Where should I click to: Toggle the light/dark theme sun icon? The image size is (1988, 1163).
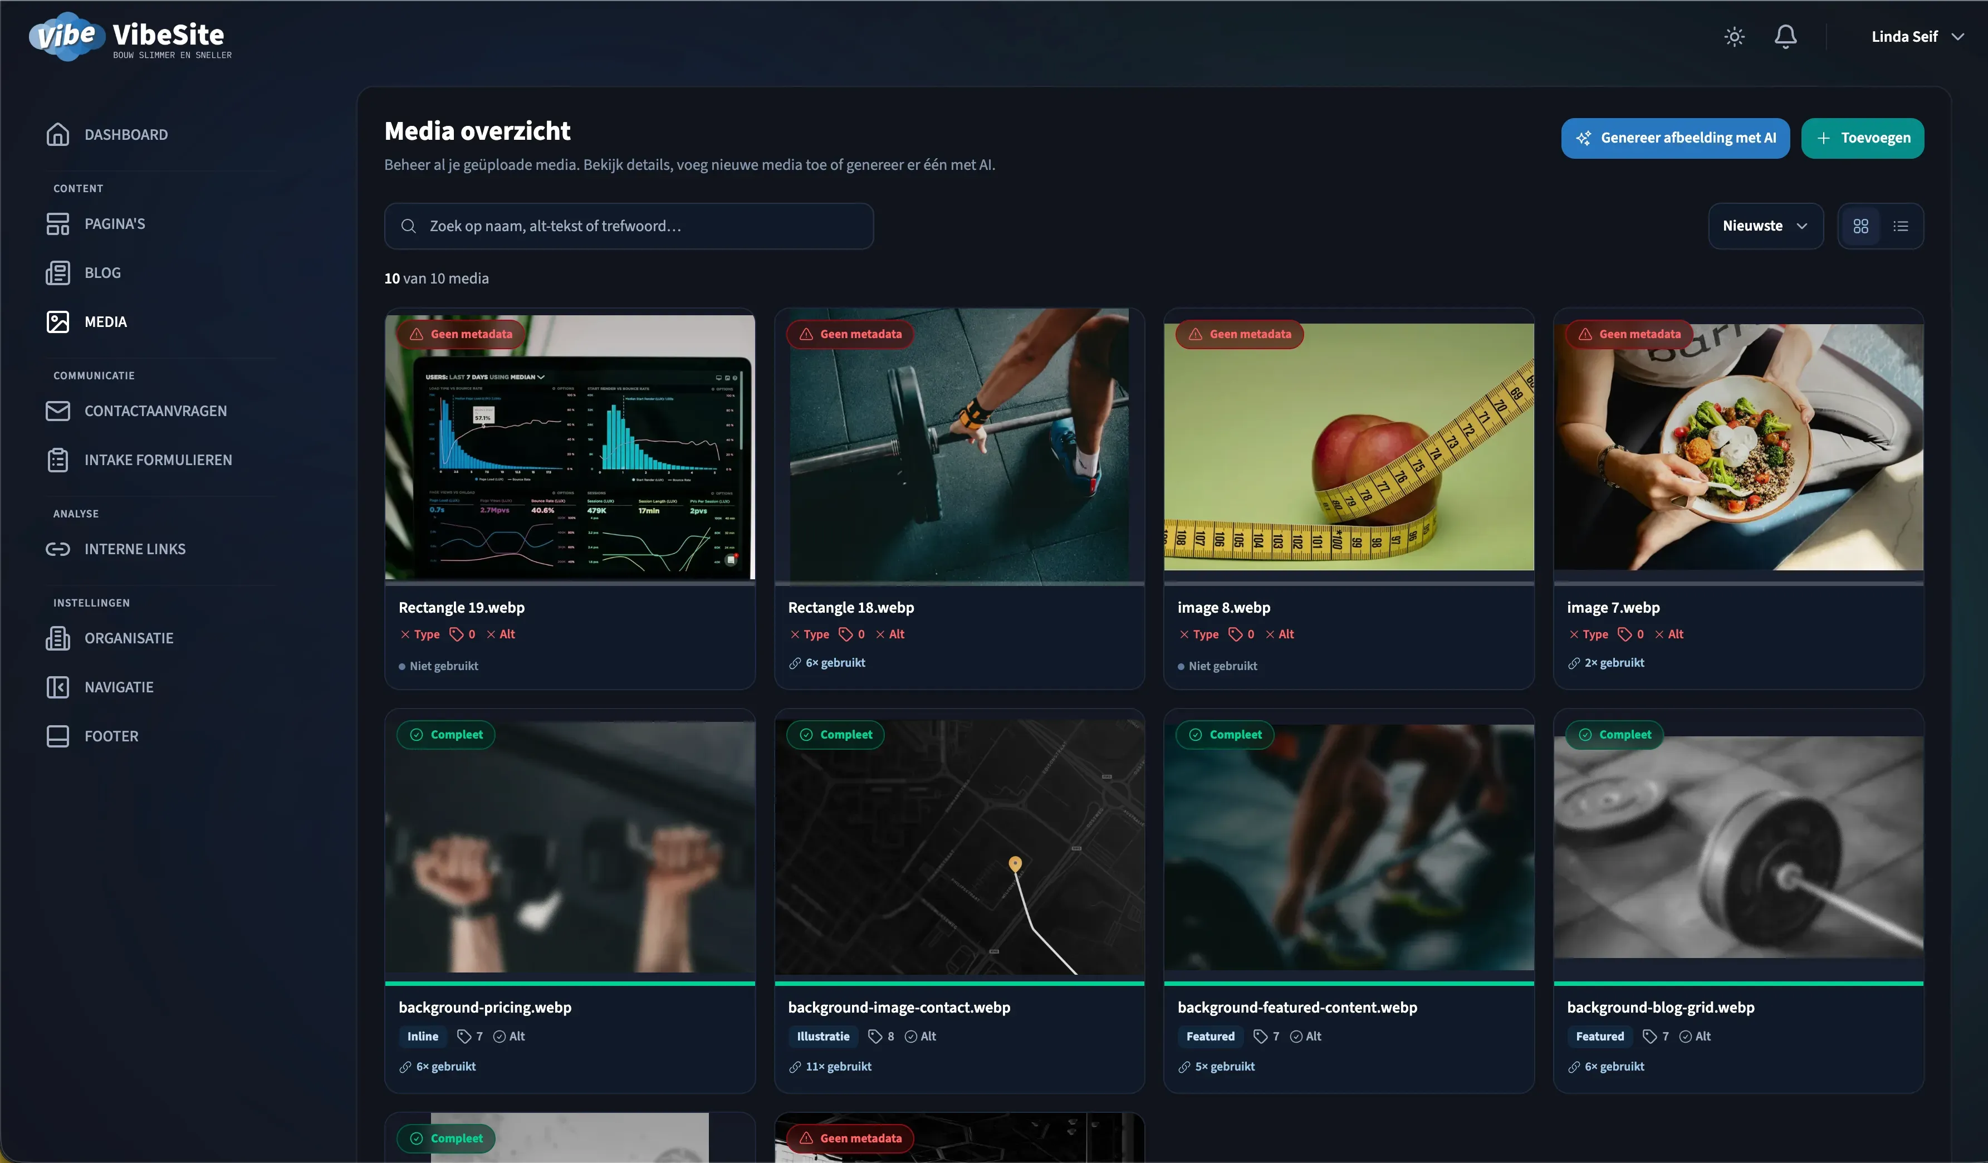pos(1734,36)
